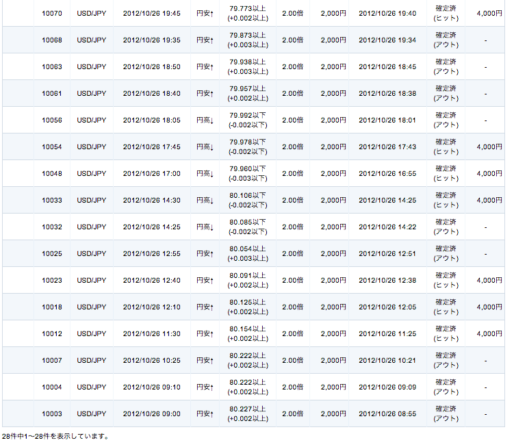This screenshot has height=447, width=514.
Task: Select the 2012/10/26 18:40 expiry time
Action: [151, 94]
